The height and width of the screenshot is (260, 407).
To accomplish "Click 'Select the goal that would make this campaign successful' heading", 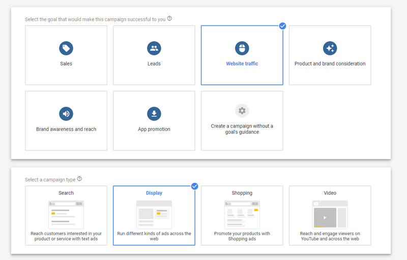I will click(95, 19).
